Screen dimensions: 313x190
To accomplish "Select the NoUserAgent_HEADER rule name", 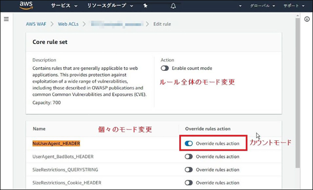I will pyautogui.click(x=56, y=143).
